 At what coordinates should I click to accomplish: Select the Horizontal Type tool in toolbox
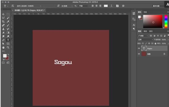8,40
